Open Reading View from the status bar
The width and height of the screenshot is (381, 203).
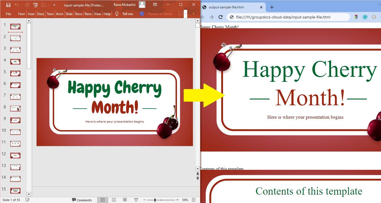pos(125,200)
